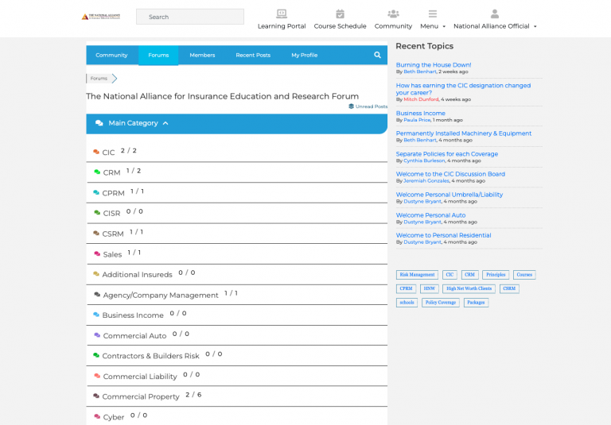Image resolution: width=611 pixels, height=425 pixels.
Task: Select the schools tag
Action: tap(407, 303)
